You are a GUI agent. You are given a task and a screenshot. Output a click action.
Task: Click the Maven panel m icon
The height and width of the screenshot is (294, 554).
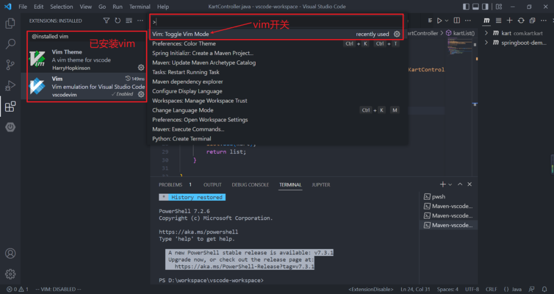486,20
